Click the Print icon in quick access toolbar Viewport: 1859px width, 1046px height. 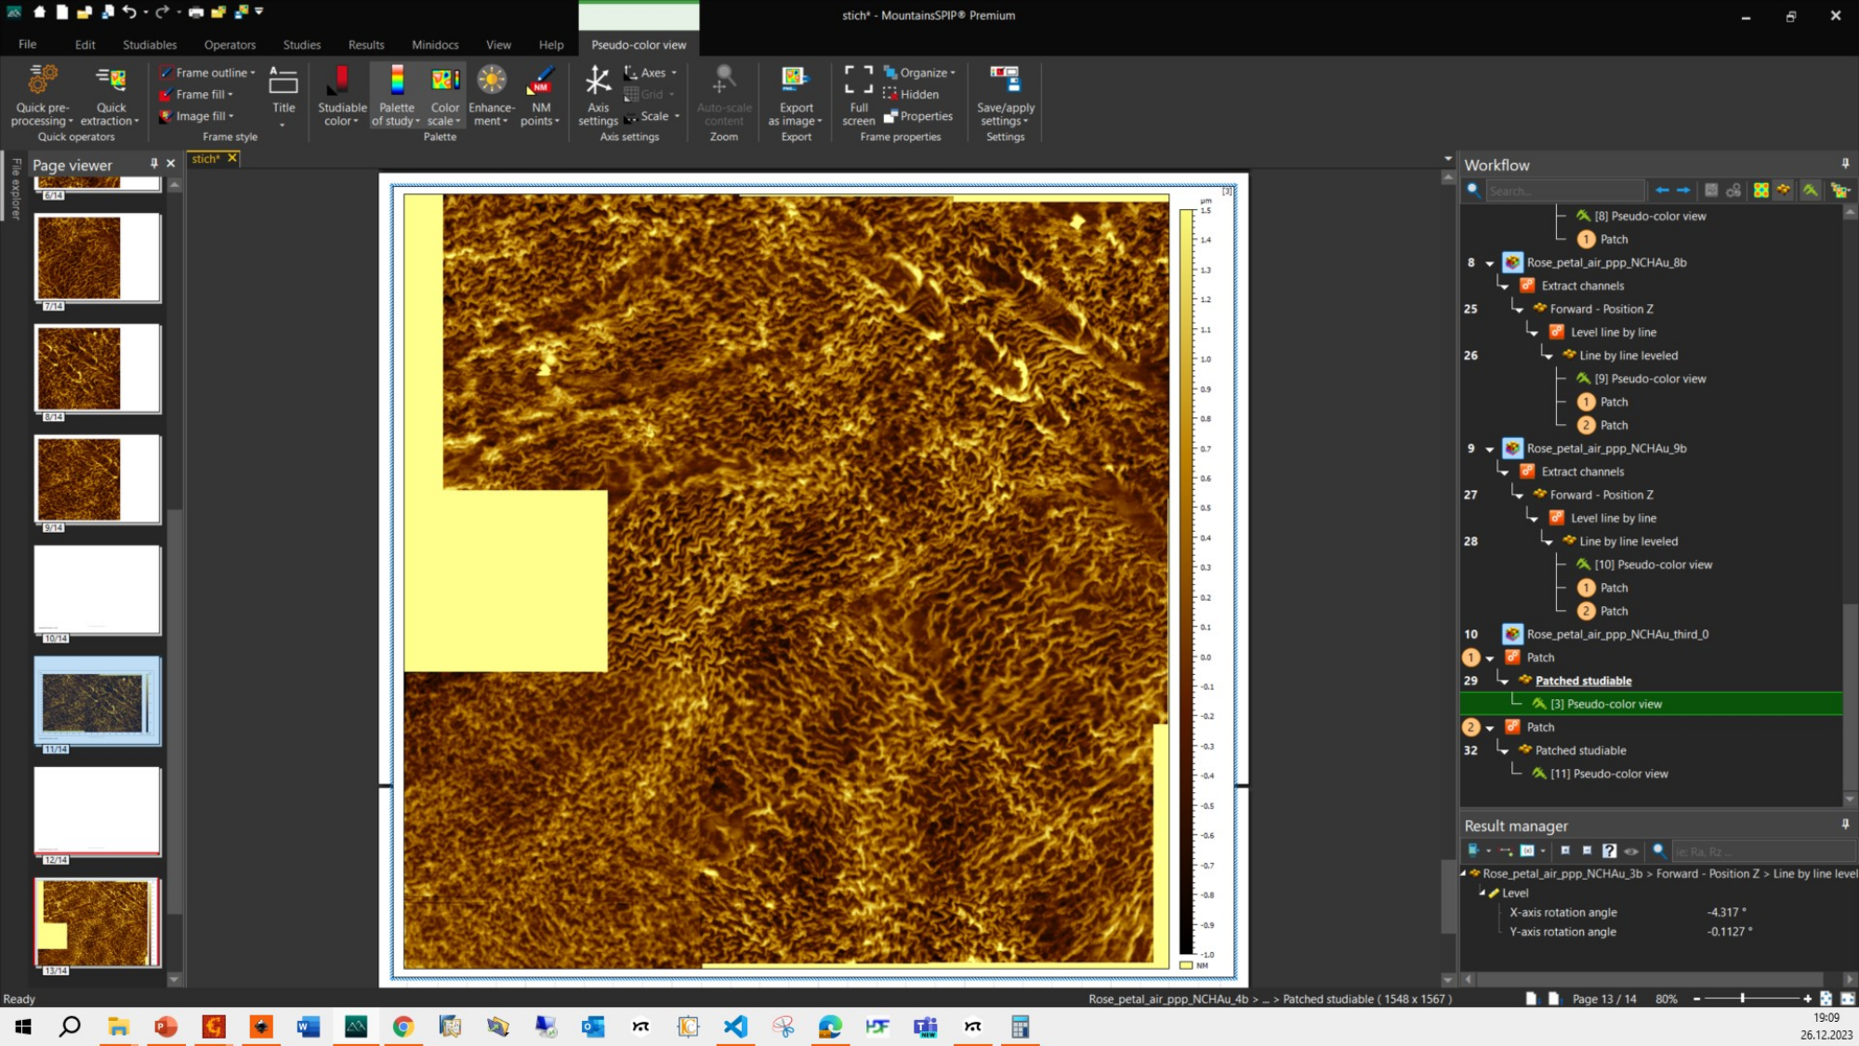[196, 12]
